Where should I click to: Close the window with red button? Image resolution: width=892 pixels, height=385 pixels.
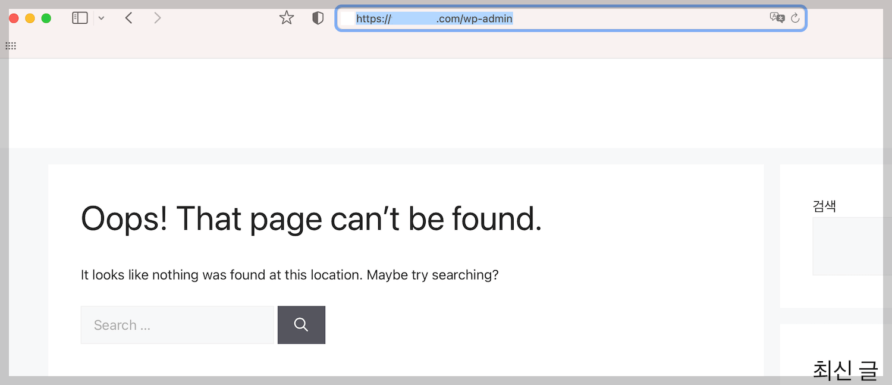pyautogui.click(x=14, y=18)
